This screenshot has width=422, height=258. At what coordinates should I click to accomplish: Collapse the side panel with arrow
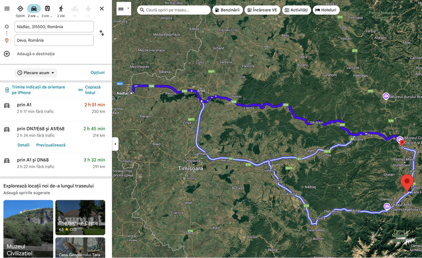click(115, 144)
